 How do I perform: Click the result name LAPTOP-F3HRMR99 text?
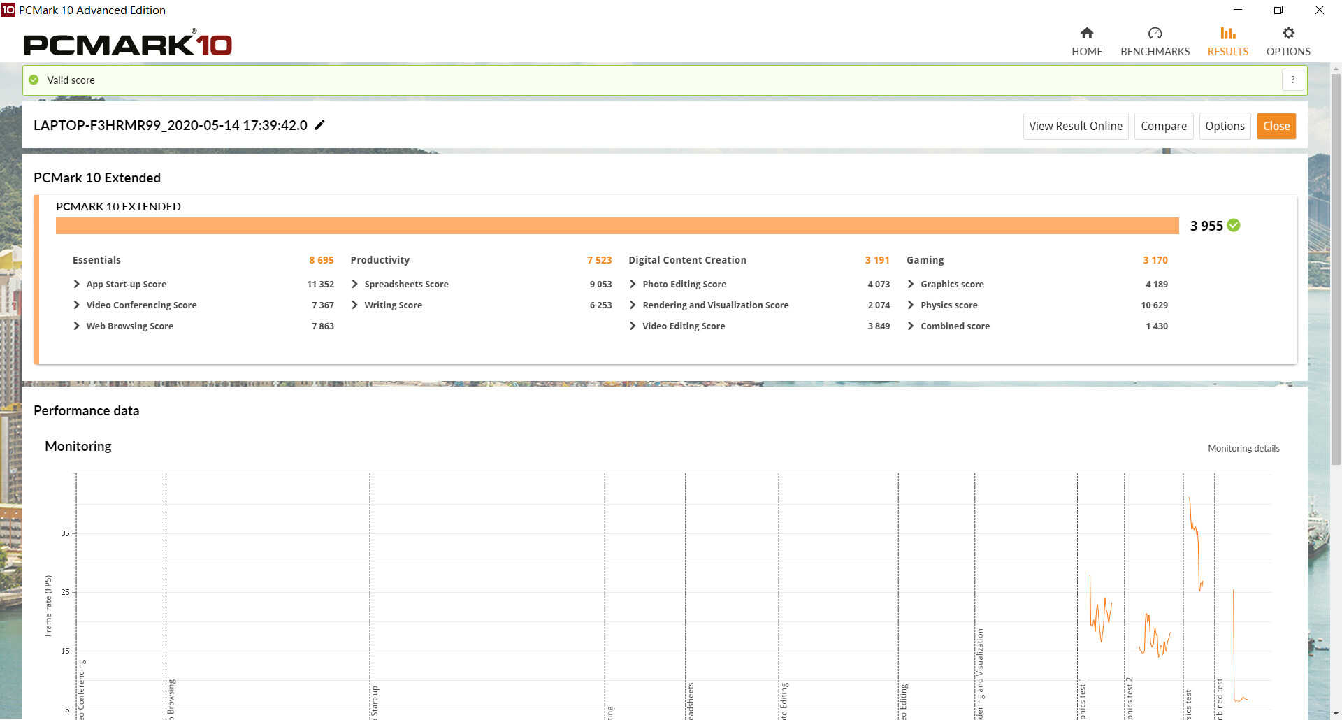point(171,125)
